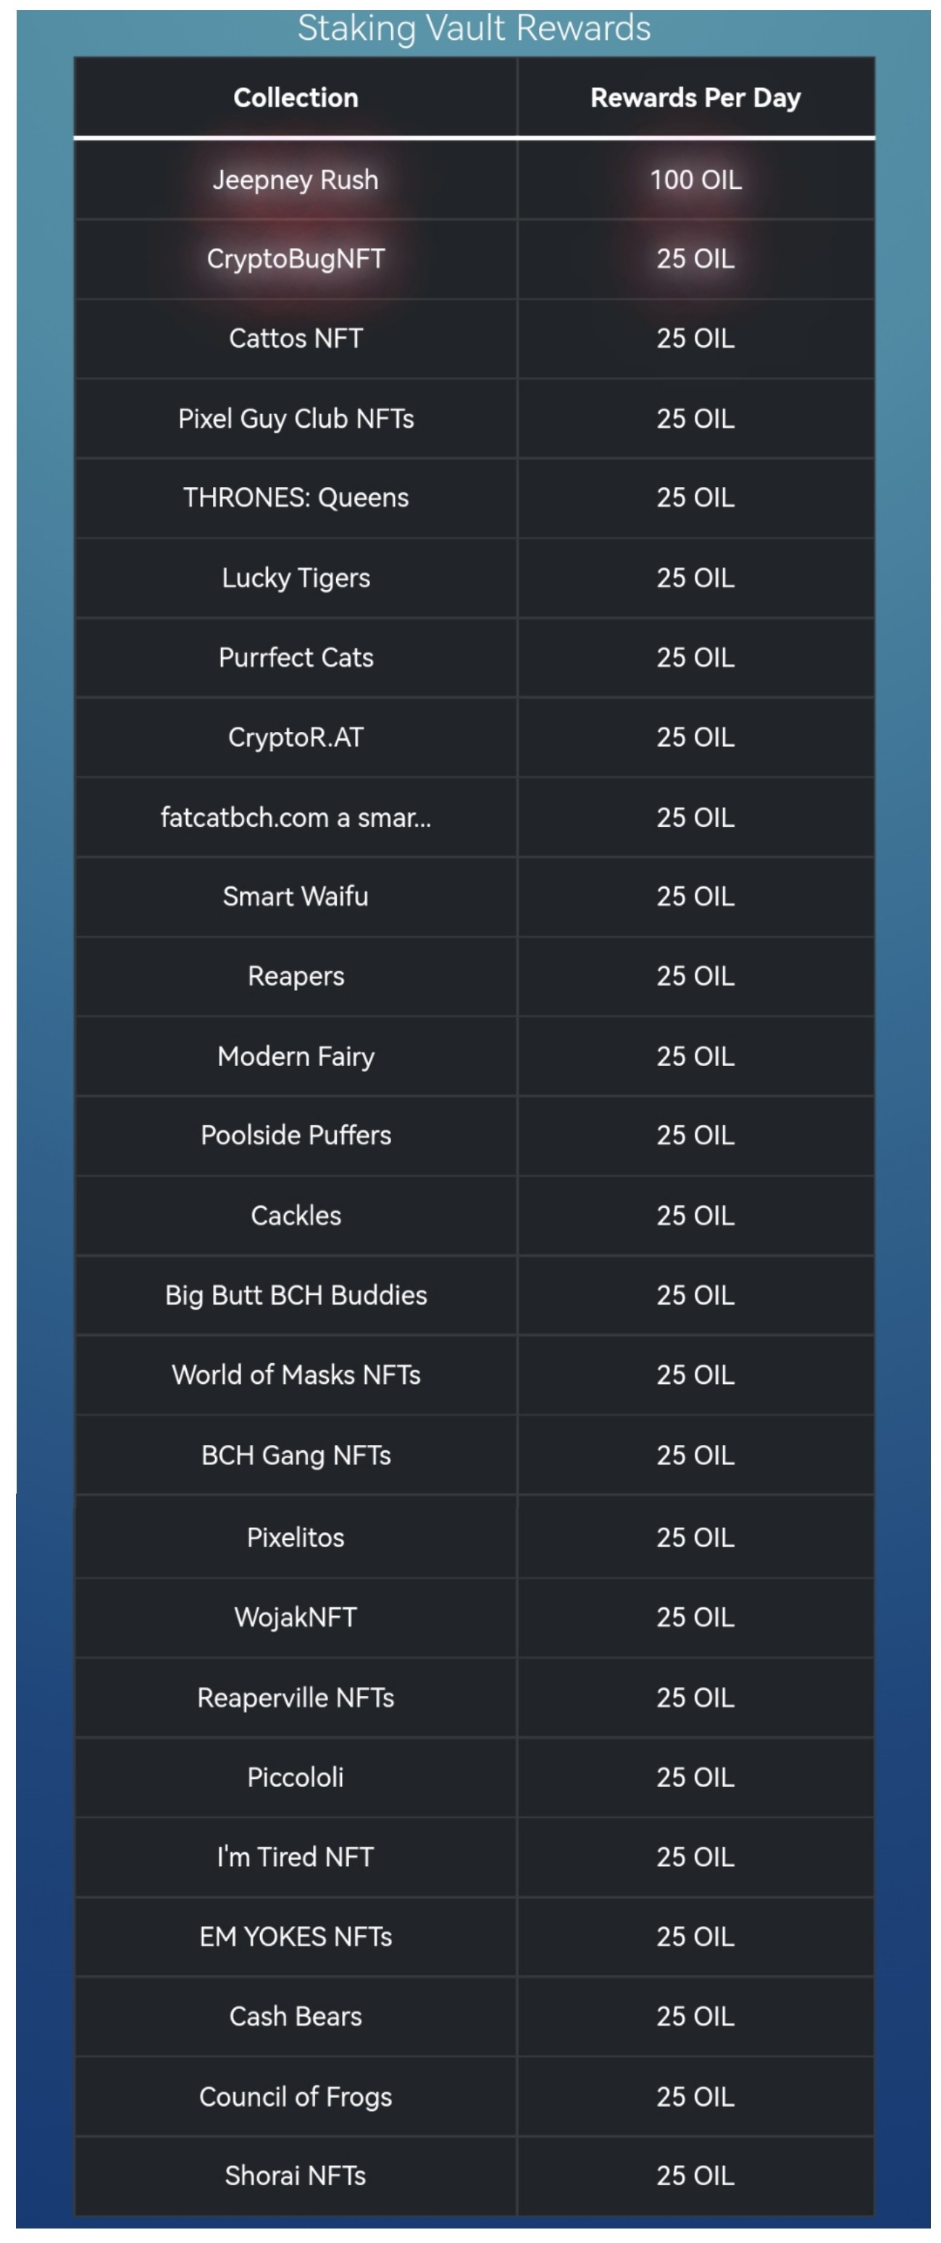Open THRONES: Queens collection

(295, 497)
